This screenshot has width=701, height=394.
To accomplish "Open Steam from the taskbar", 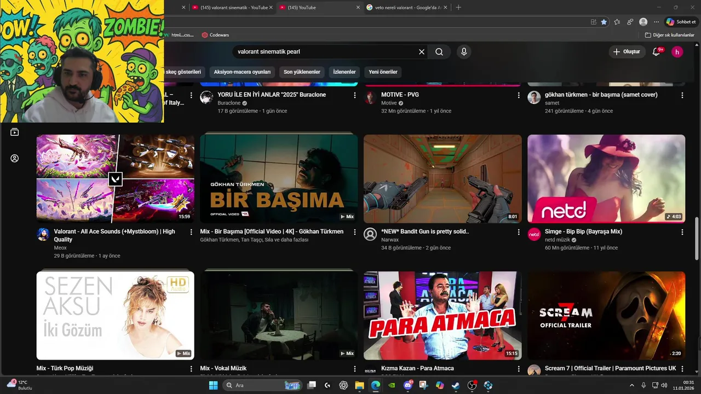I will 456,385.
